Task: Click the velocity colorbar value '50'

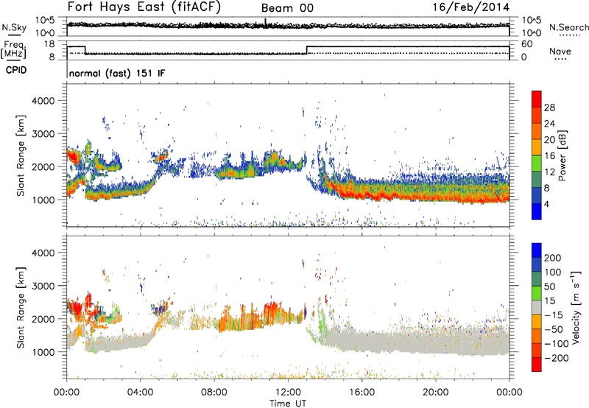Action: point(549,286)
